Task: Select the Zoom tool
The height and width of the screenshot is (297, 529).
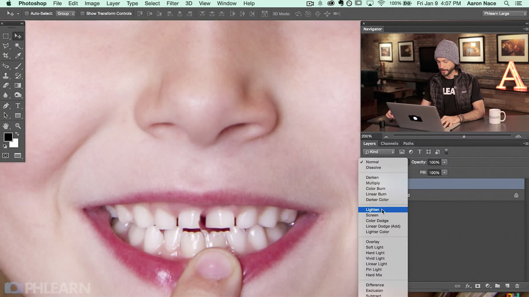Action: point(18,126)
